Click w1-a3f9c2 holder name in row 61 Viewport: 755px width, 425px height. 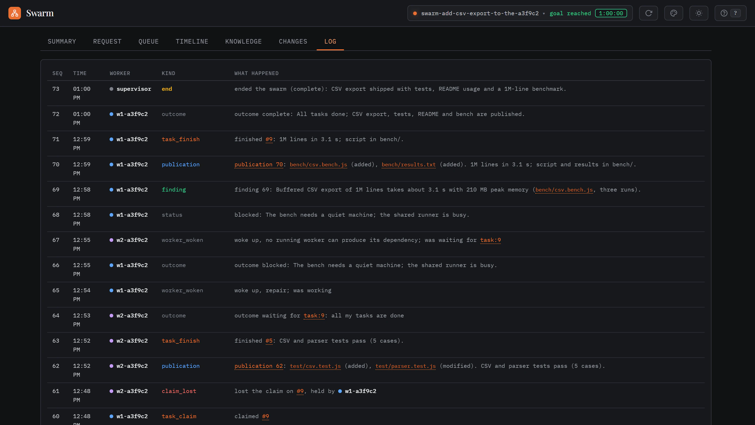tap(360, 391)
